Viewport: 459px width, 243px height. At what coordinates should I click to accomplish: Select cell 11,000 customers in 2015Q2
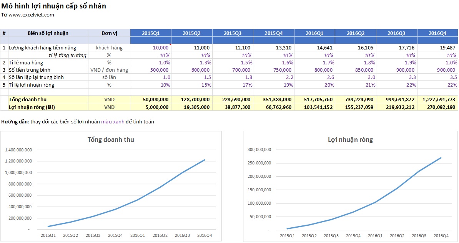coord(192,48)
